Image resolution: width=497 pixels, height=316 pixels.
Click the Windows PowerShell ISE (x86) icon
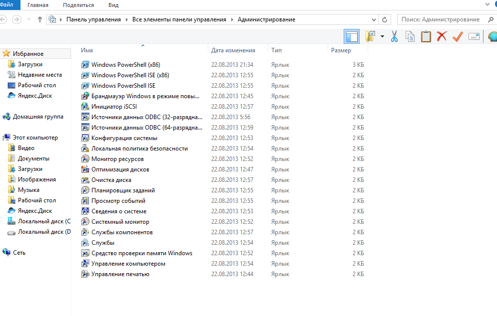pos(85,75)
